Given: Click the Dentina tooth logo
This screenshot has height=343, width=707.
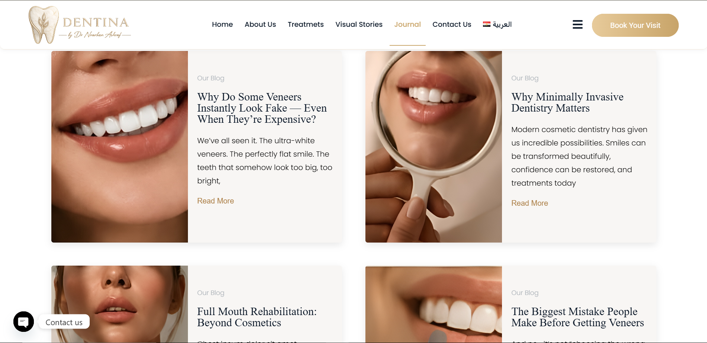Looking at the screenshot, I should (80, 25).
